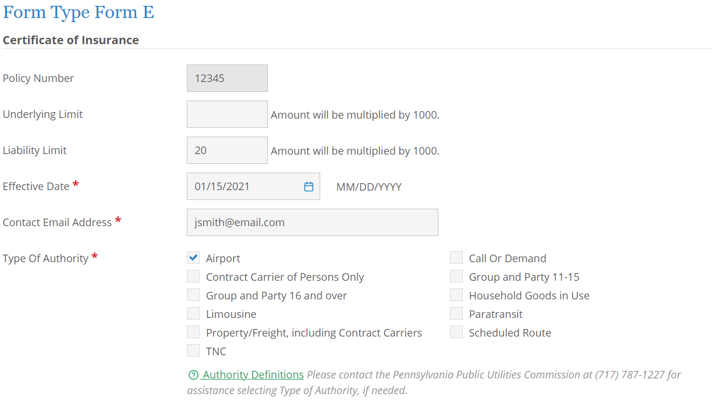Select the Limousine authority type
Image resolution: width=716 pixels, height=404 pixels.
click(193, 313)
